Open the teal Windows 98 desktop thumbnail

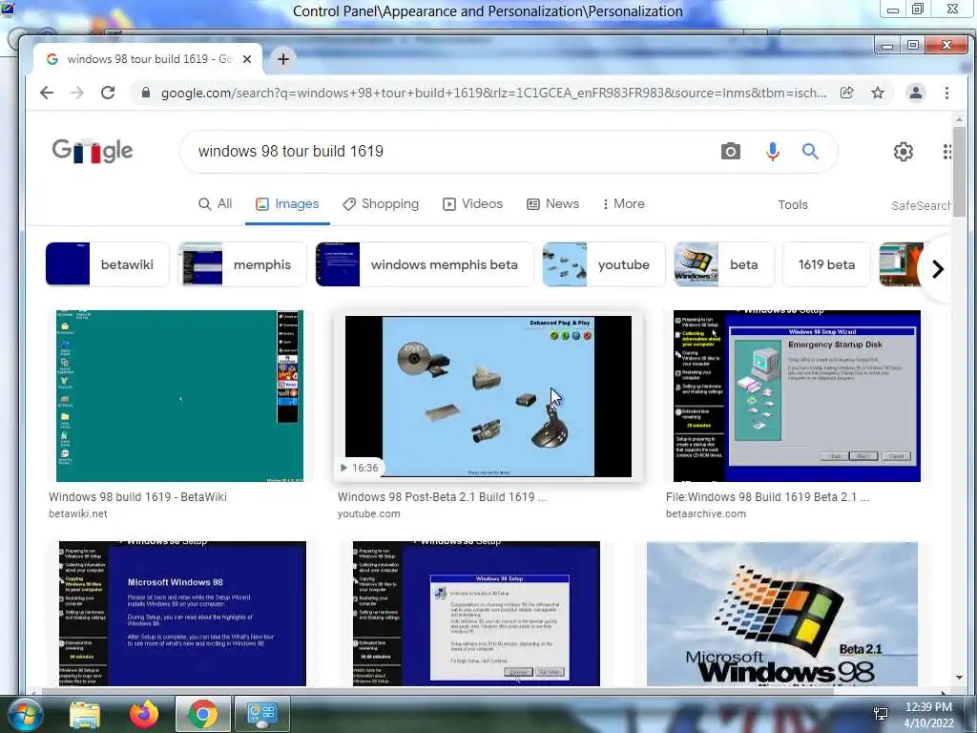[x=179, y=396]
